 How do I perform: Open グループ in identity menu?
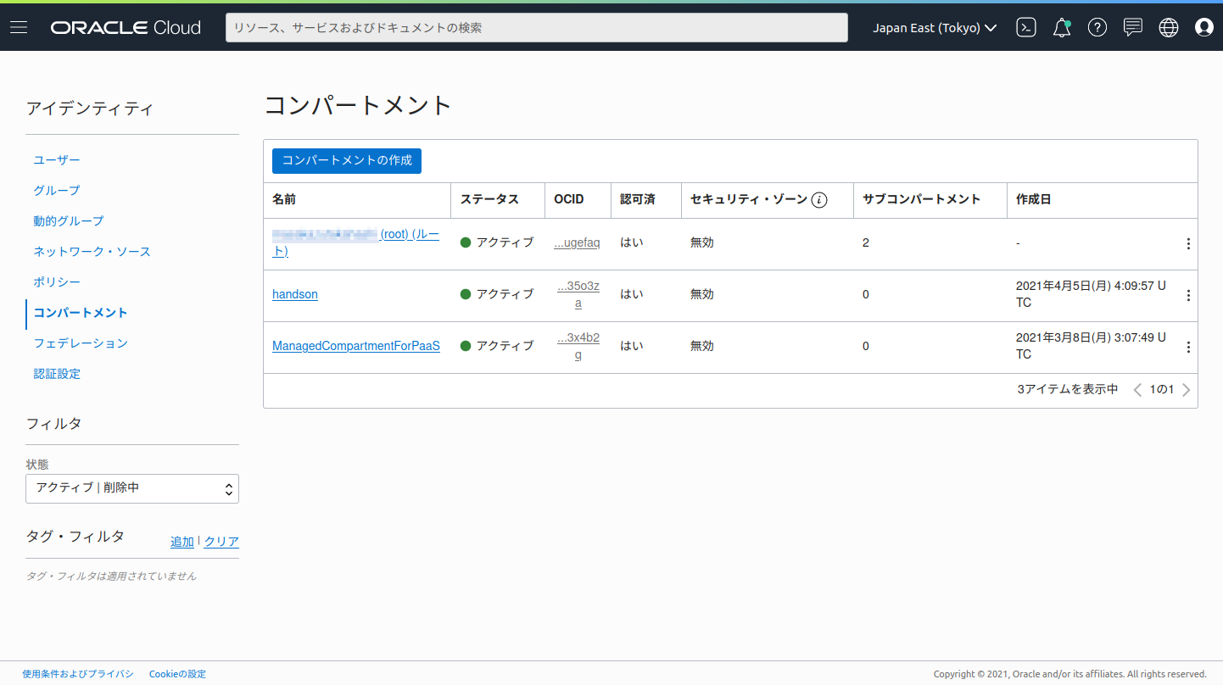57,190
